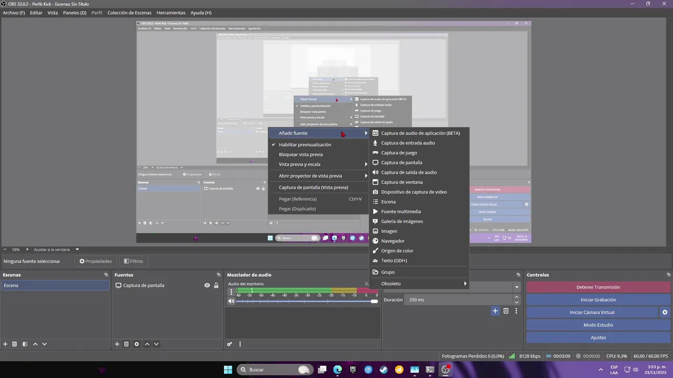Pick the Galería de imágenes icon

(x=375, y=222)
